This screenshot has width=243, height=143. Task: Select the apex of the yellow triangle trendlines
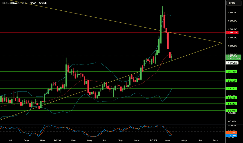[x=222, y=43]
